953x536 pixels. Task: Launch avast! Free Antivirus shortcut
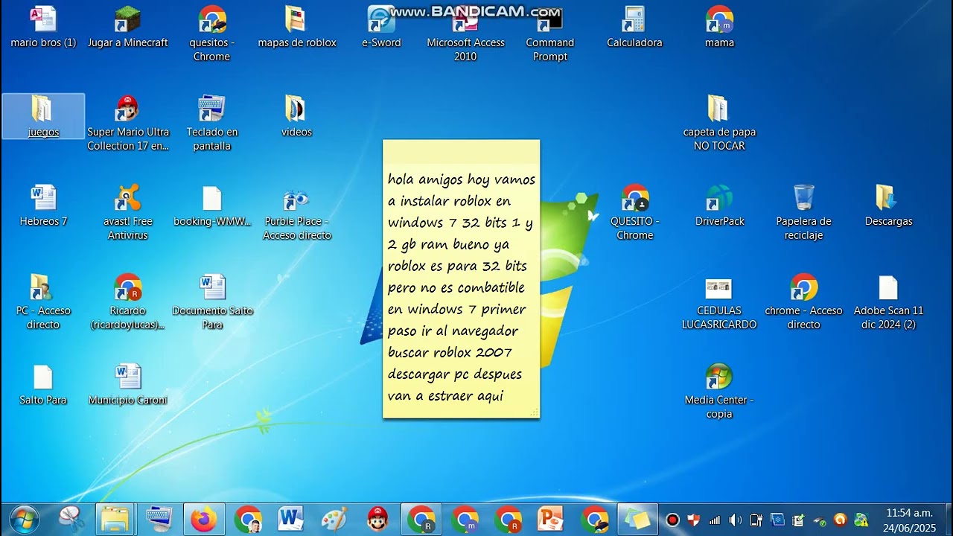[x=128, y=212]
